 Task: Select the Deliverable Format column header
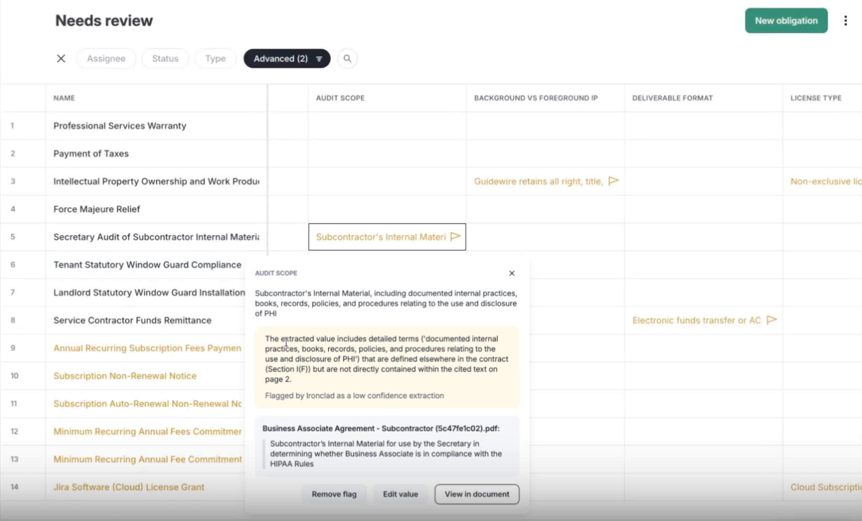pyautogui.click(x=672, y=98)
